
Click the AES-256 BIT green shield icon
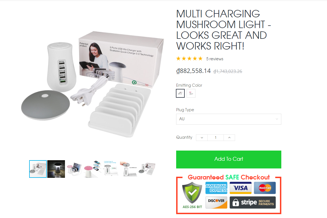pyautogui.click(x=192, y=193)
